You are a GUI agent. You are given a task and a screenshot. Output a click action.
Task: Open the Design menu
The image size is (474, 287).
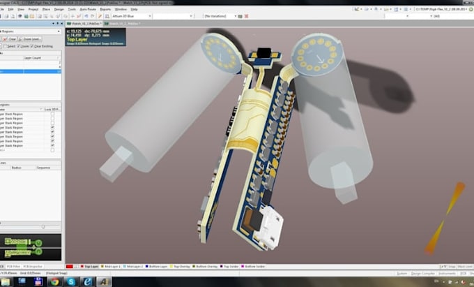[x=59, y=9]
